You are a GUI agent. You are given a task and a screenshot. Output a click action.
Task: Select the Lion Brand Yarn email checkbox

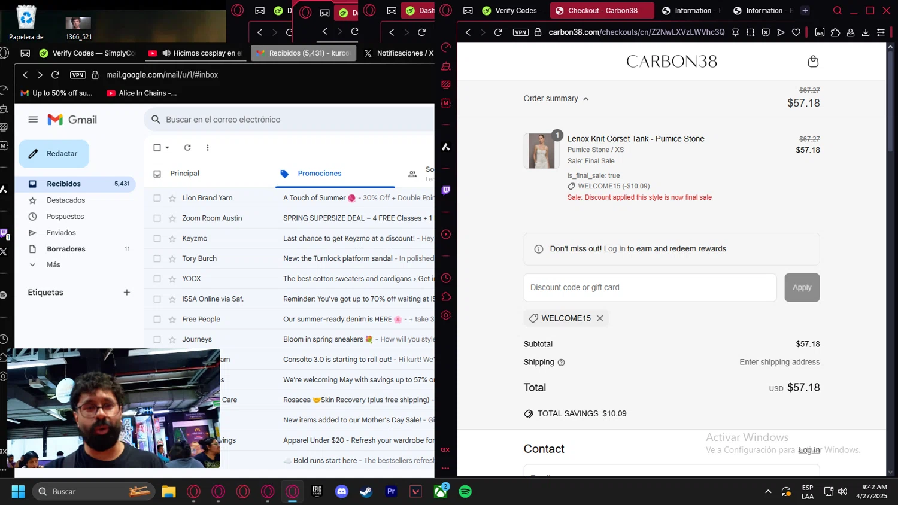coord(157,198)
